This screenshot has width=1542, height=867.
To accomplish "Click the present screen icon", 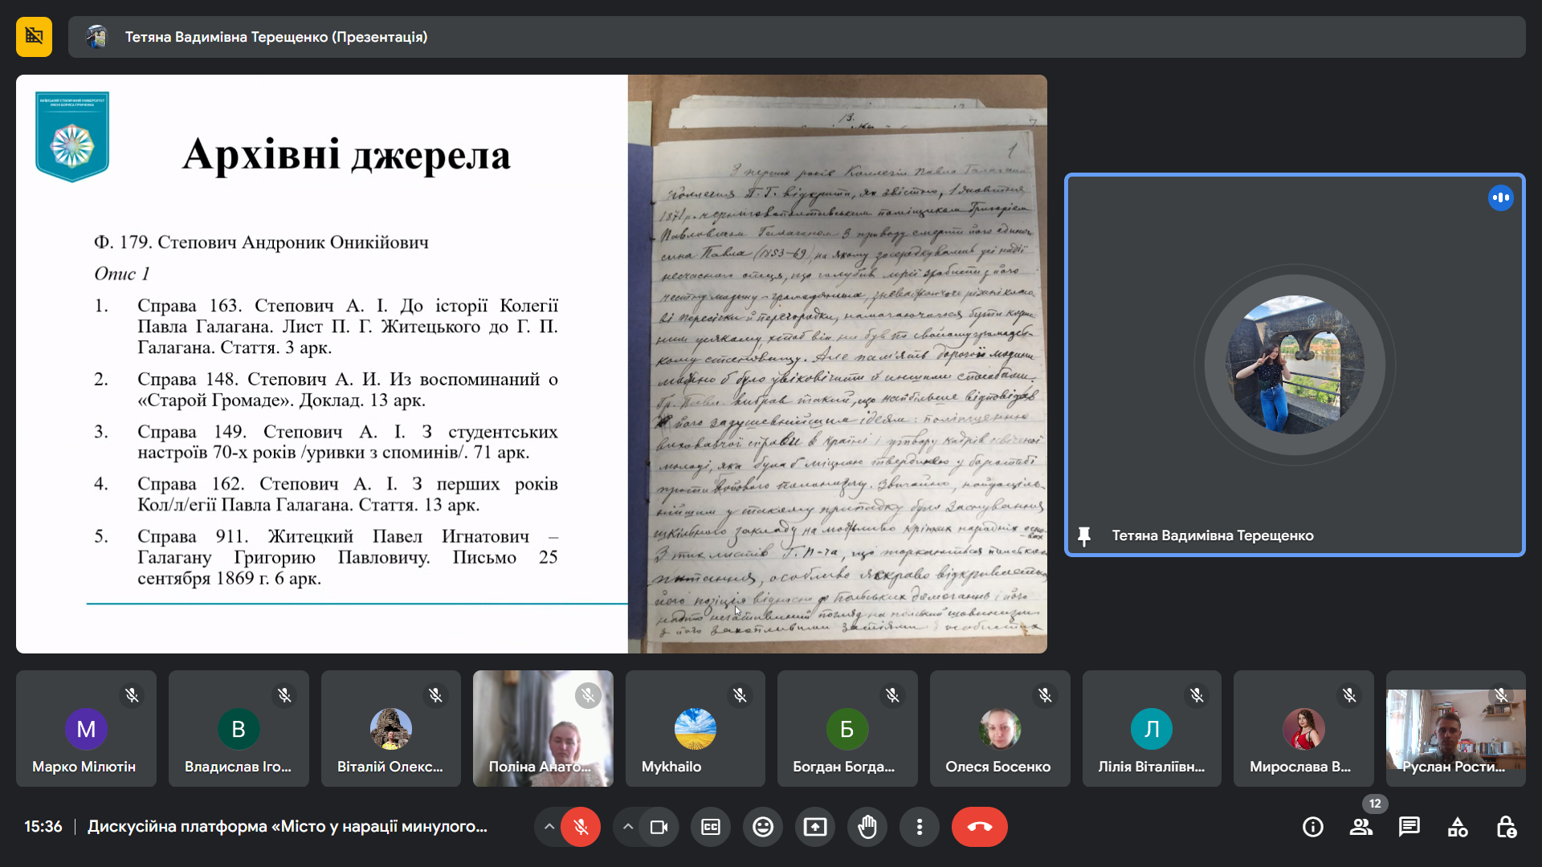I will click(815, 827).
